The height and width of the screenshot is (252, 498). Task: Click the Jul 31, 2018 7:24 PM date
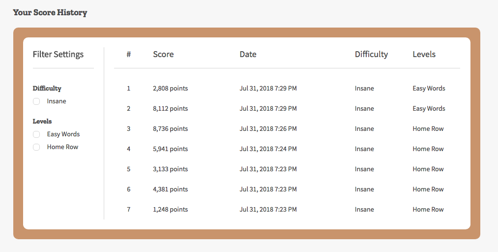pyautogui.click(x=268, y=149)
